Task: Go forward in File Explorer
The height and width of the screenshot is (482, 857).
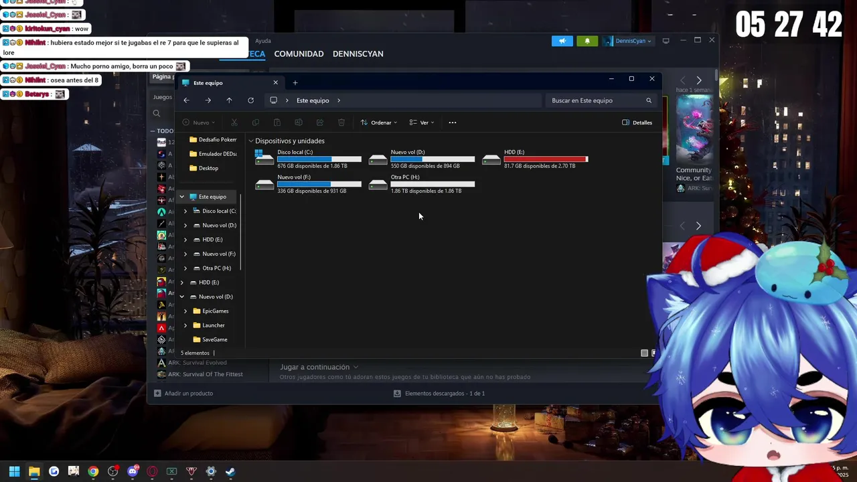Action: [208, 100]
